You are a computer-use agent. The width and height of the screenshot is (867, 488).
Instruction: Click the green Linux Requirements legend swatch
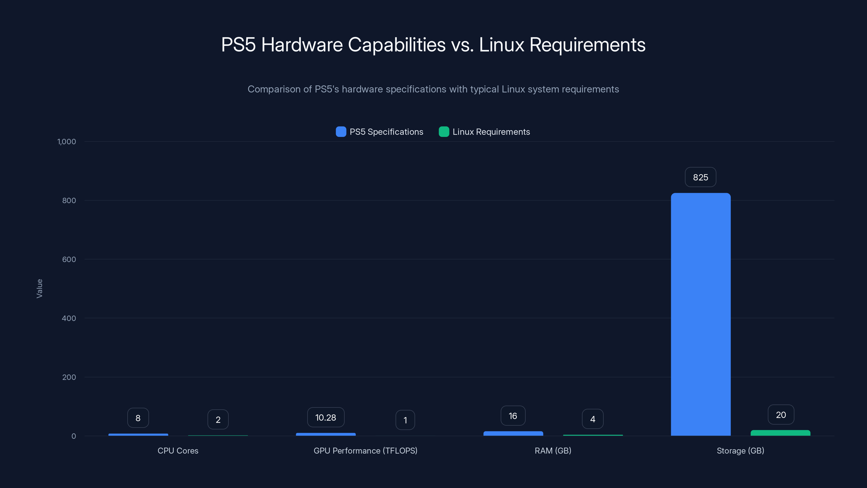point(444,132)
